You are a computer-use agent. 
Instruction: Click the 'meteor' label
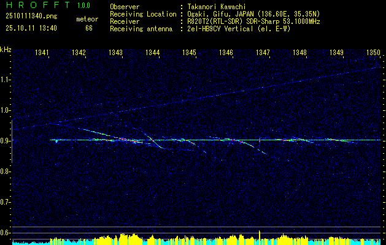click(x=87, y=19)
